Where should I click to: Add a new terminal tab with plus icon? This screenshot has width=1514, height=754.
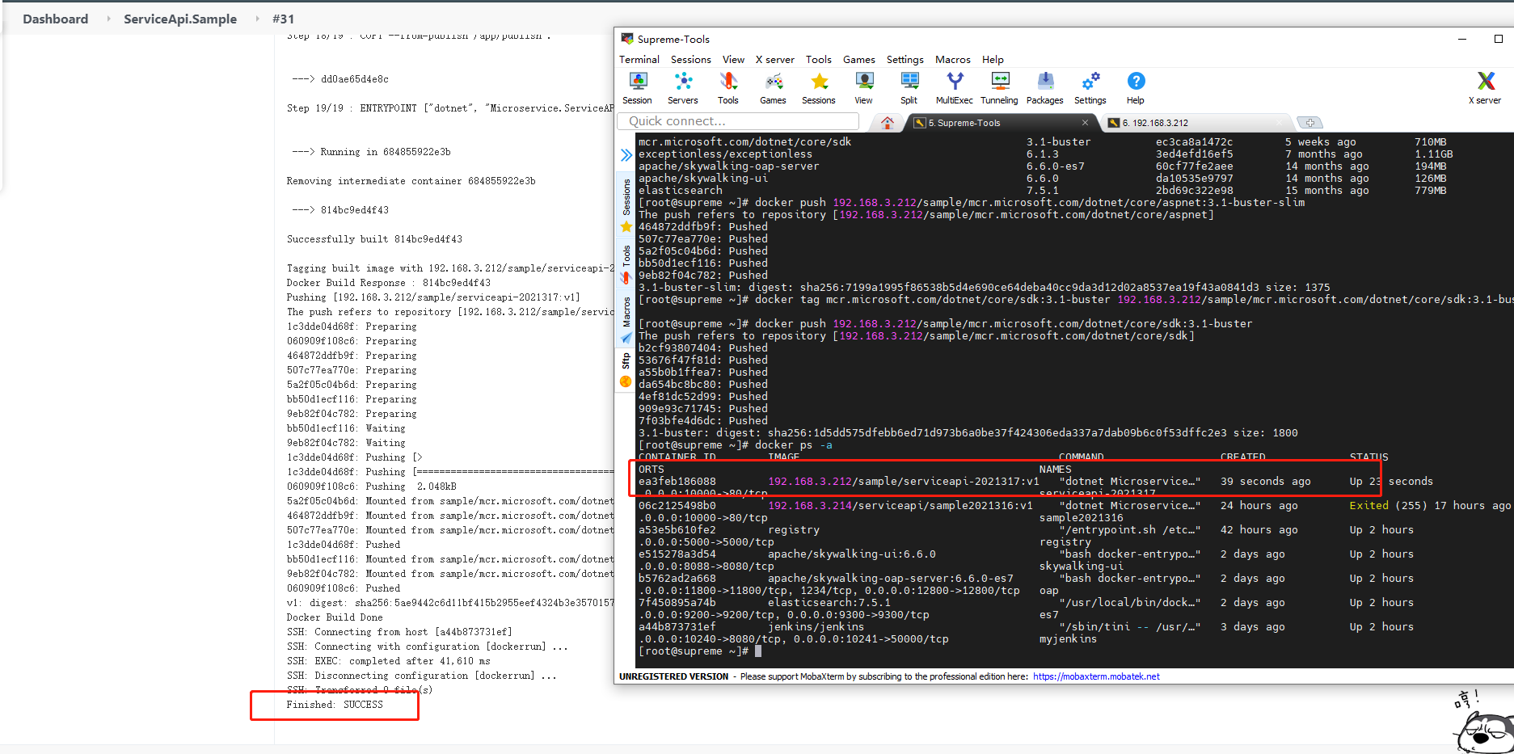1310,123
